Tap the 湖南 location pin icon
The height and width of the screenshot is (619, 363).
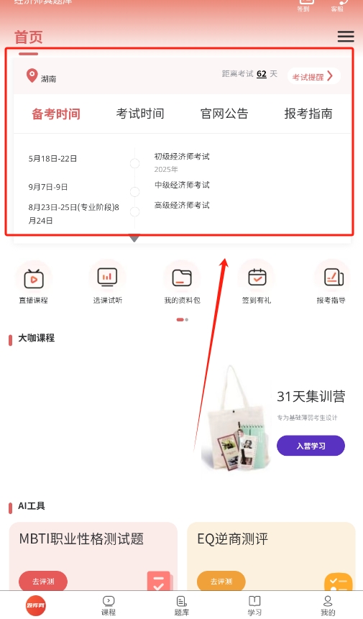coord(32,75)
